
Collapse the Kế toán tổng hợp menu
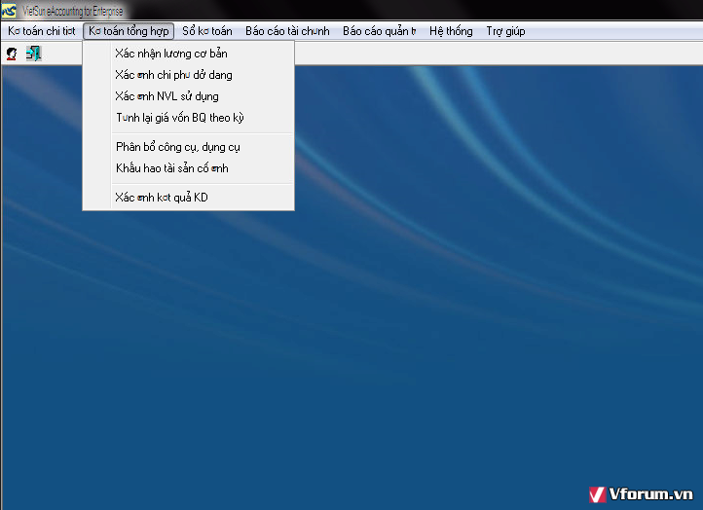(128, 31)
